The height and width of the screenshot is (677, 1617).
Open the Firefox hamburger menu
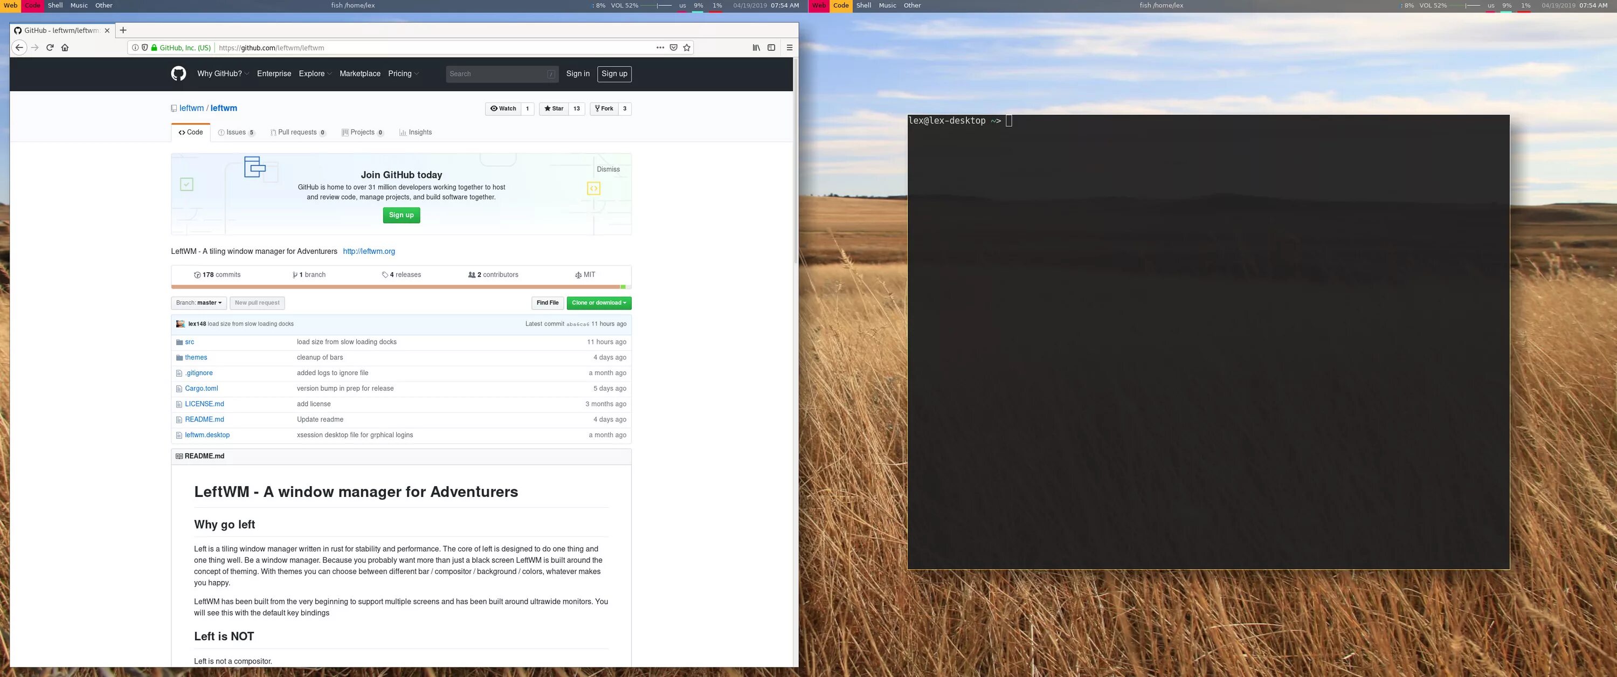(x=790, y=48)
